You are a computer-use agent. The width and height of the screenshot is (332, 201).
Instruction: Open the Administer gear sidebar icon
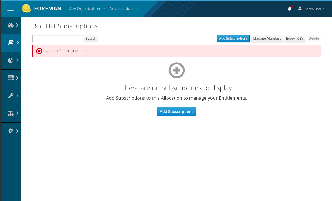(11, 131)
